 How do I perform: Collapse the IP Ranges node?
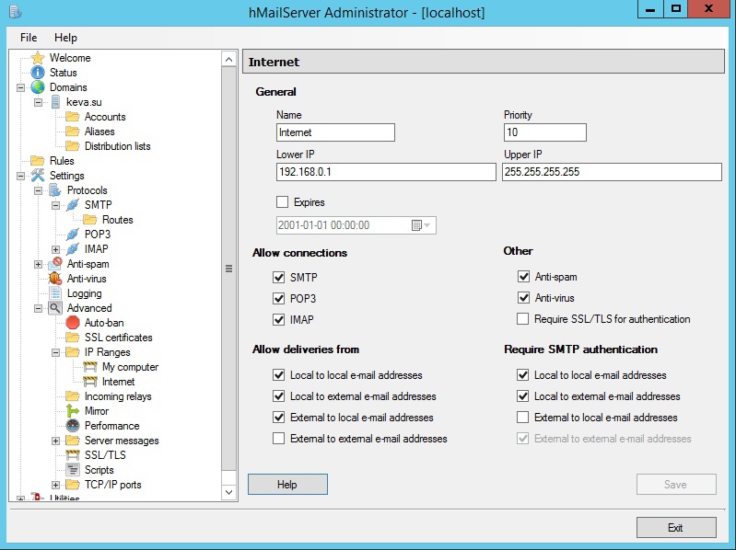pyautogui.click(x=55, y=353)
